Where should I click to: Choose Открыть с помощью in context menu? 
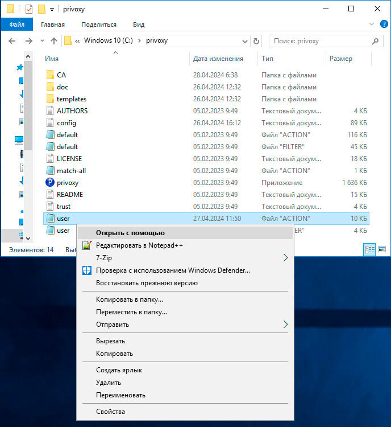click(x=185, y=233)
